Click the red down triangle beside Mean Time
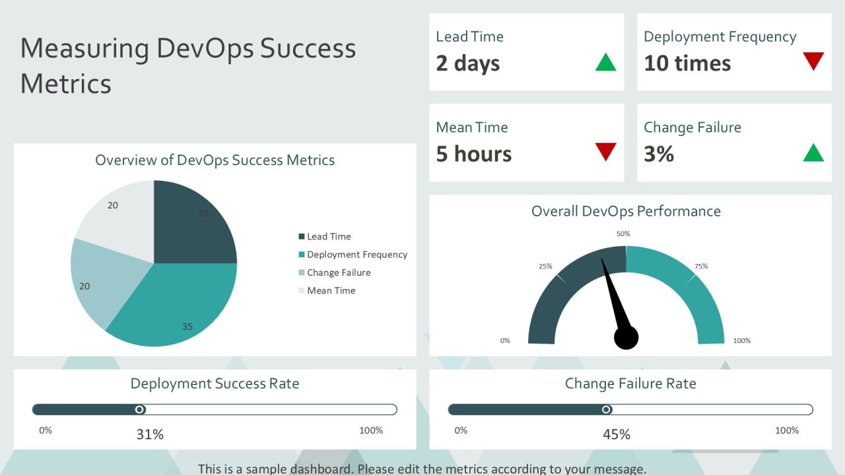Viewport: 845px width, 475px height. [605, 152]
